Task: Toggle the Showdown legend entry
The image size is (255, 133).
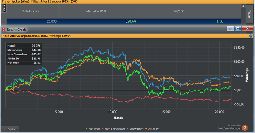Action: pos(135,129)
